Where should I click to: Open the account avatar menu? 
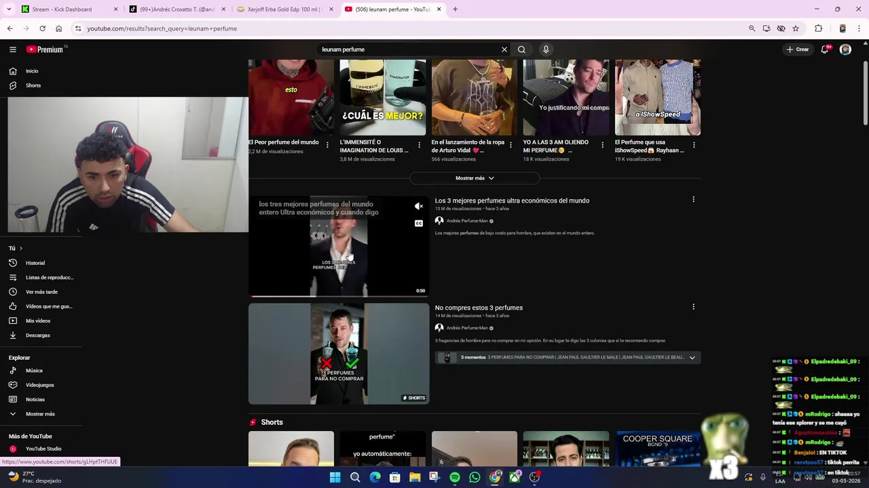pos(845,49)
